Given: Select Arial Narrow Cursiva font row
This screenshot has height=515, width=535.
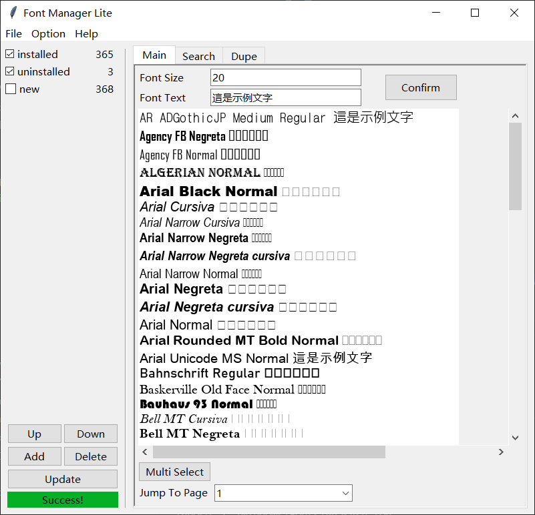Looking at the screenshot, I should point(201,223).
